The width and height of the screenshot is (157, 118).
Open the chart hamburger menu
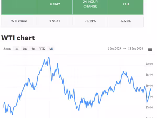tap(150, 49)
